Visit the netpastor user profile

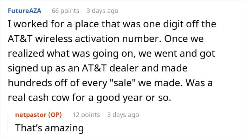point(31,115)
